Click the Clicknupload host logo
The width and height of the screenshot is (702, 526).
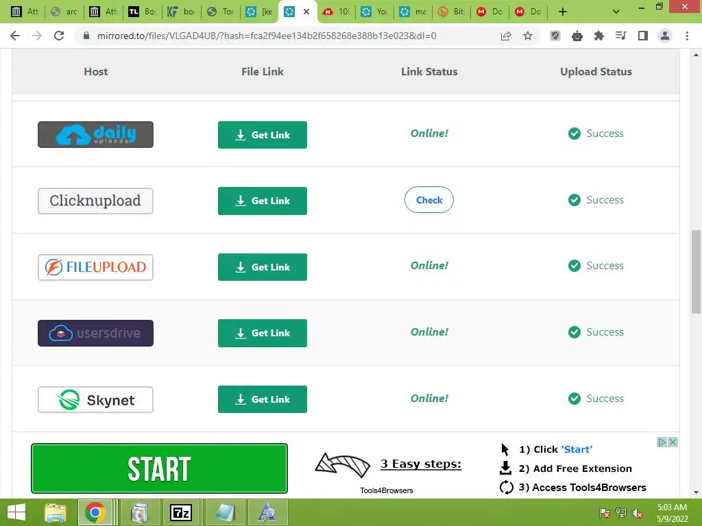[x=95, y=201]
